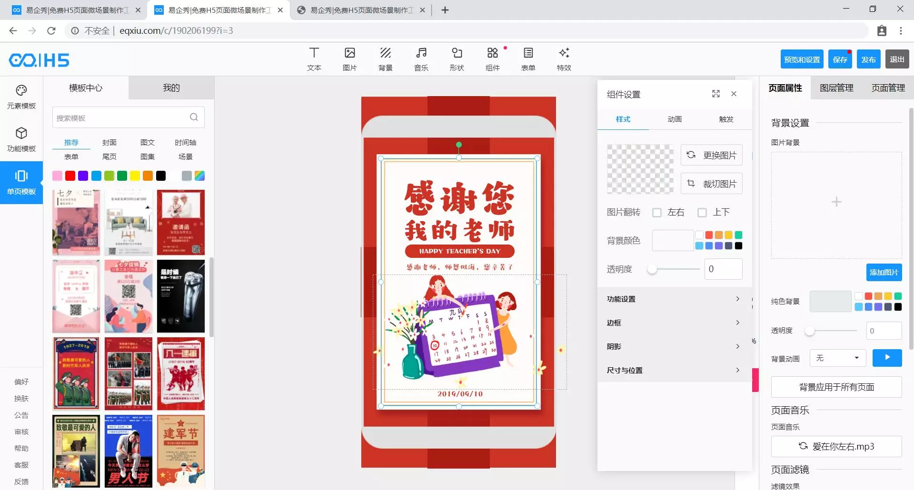Go back in browser history
This screenshot has width=914, height=490.
13,31
